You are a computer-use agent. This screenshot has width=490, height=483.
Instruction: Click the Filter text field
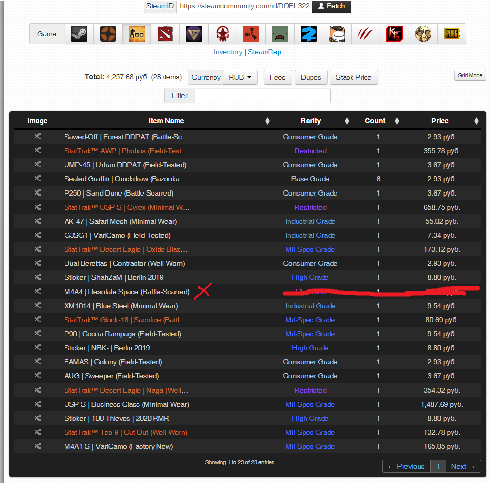point(262,95)
